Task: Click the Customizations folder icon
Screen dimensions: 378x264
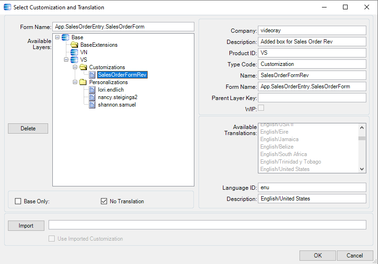Action: coord(83,67)
